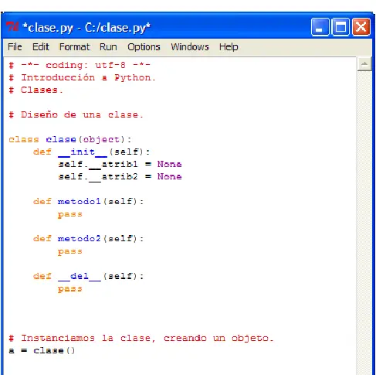Screen dimensions: 376x375
Task: Close the clase.py window
Action: coord(361,27)
